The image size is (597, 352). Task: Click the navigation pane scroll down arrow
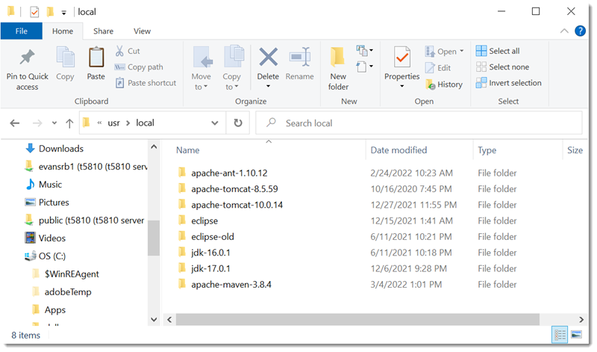(x=154, y=320)
